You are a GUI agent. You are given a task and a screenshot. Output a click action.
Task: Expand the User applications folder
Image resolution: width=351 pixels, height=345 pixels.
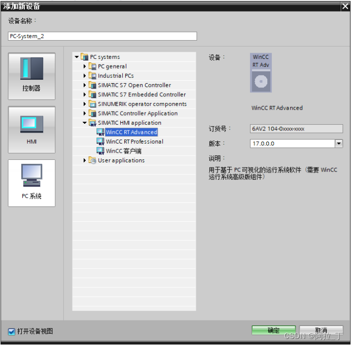coord(85,160)
